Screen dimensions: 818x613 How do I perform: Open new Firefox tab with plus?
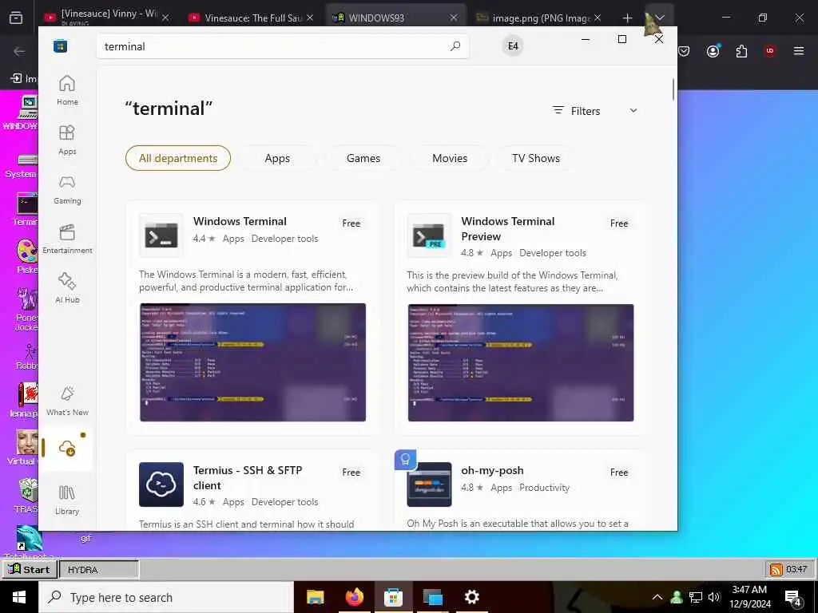click(x=628, y=18)
